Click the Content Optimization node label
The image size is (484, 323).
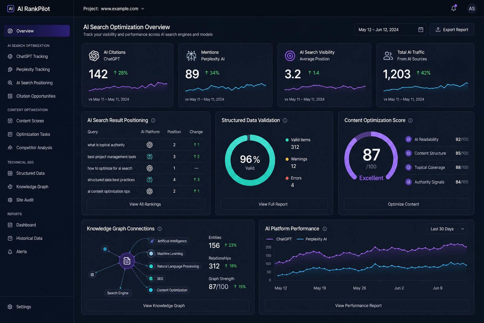click(172, 290)
